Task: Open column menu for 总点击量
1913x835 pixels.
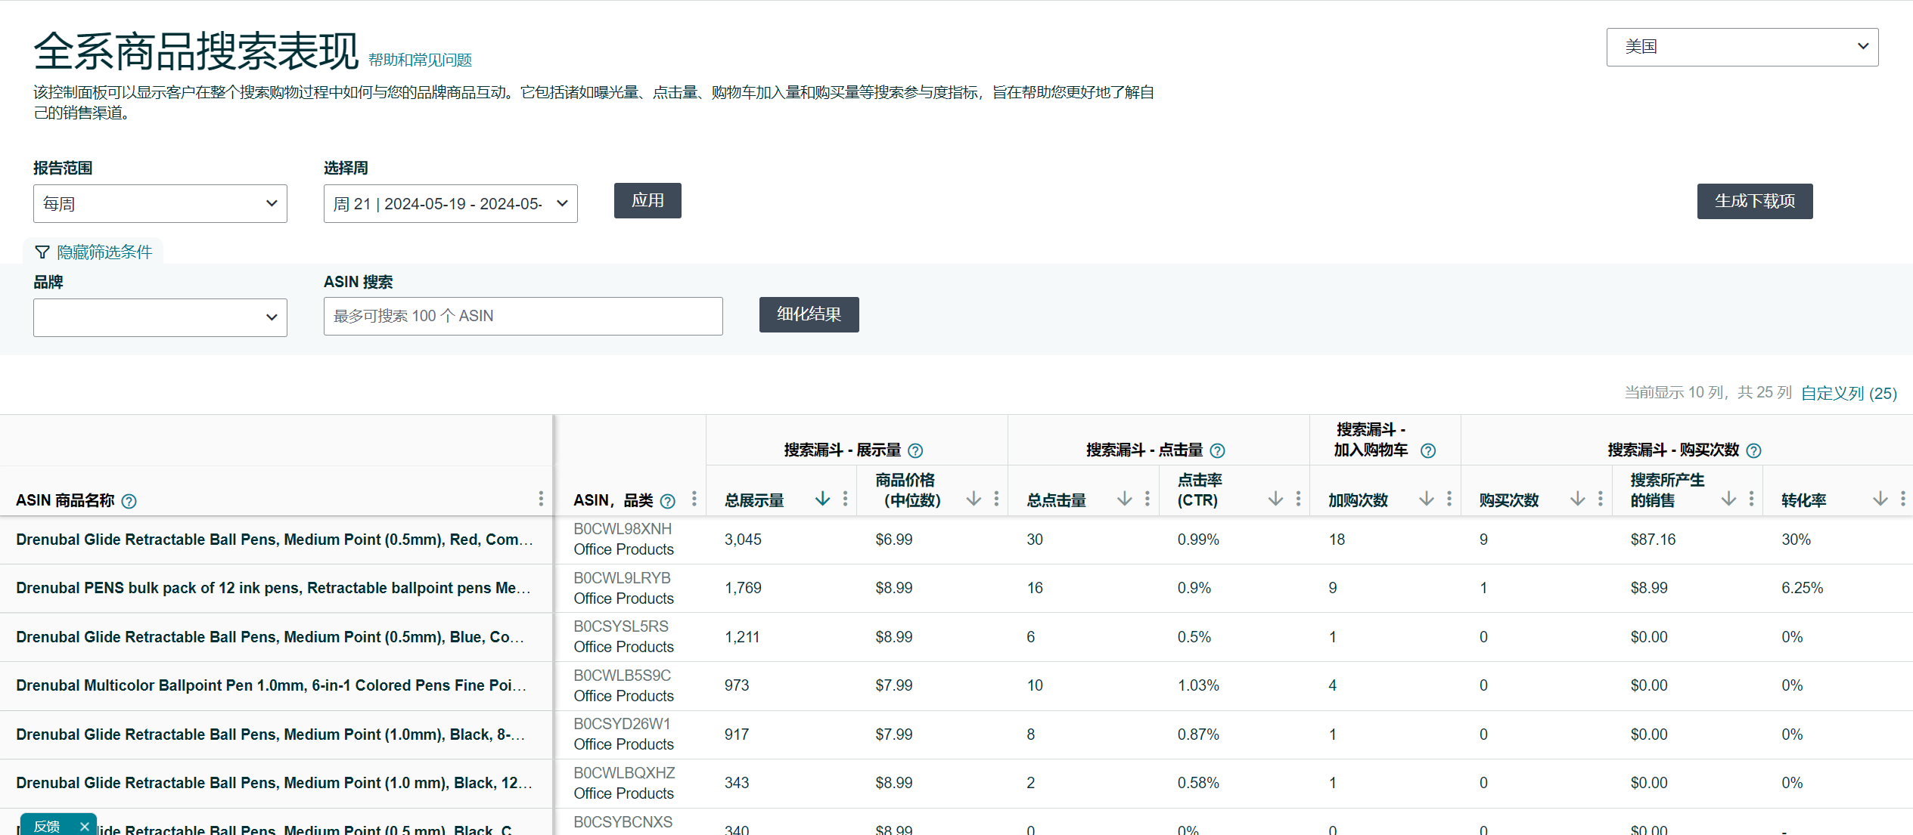Action: pyautogui.click(x=1147, y=499)
